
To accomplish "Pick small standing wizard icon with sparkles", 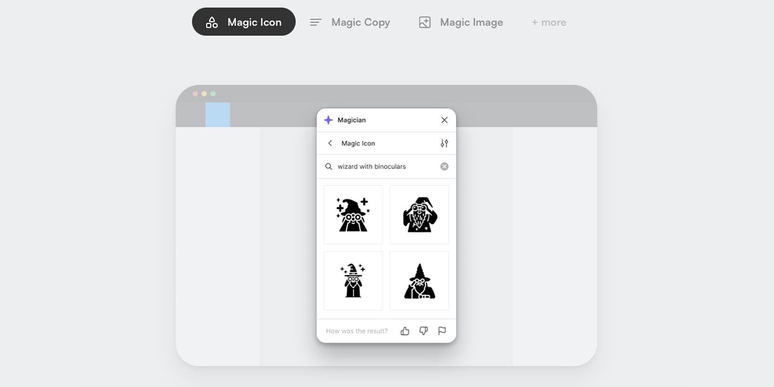I will click(353, 281).
